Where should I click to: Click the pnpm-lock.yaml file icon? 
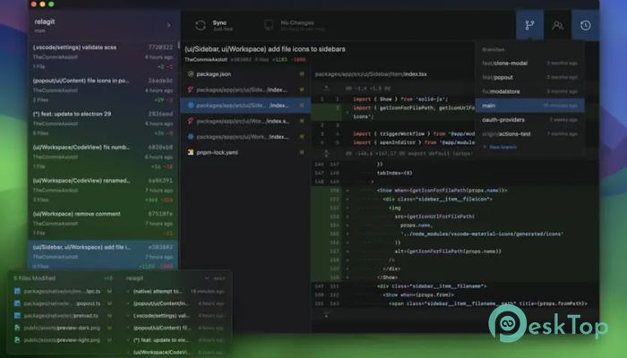pos(191,152)
